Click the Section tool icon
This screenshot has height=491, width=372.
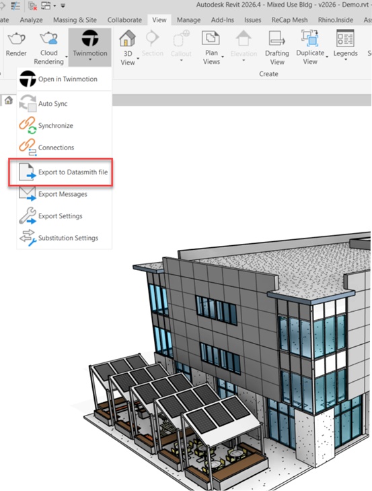153,38
